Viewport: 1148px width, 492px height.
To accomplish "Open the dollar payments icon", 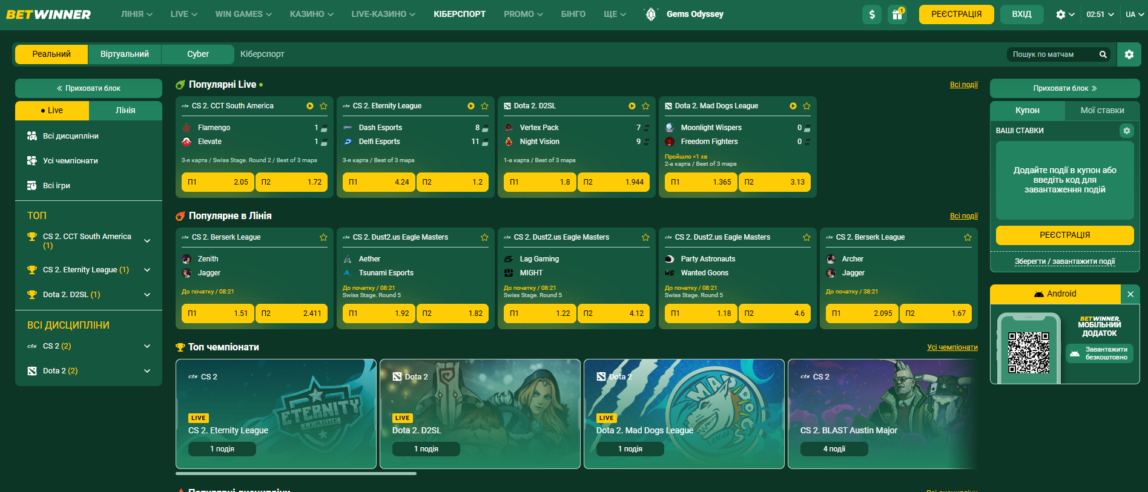I will [872, 15].
